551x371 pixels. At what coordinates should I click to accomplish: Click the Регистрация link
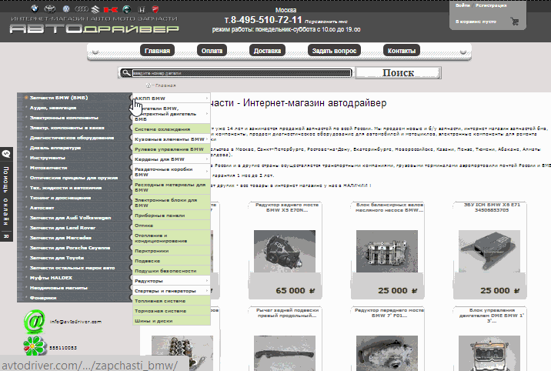pos(490,5)
